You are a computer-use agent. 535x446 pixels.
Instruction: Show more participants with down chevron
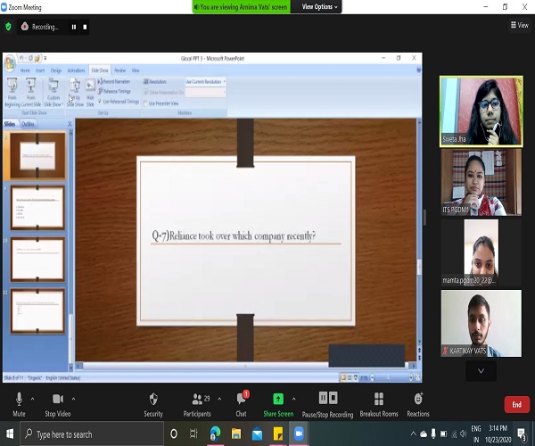[x=481, y=371]
